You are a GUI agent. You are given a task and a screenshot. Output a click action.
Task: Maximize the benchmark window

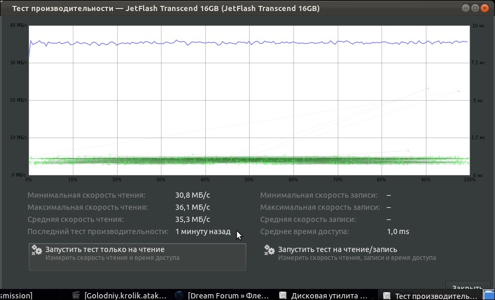[x=475, y=8]
